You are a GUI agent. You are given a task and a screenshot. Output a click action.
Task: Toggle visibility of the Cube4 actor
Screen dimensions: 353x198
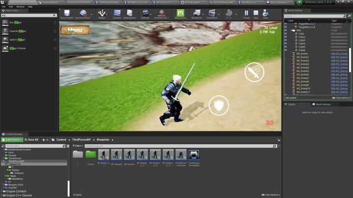click(x=286, y=43)
